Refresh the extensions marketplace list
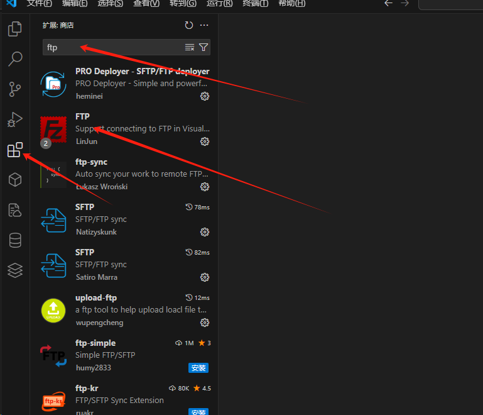This screenshot has width=483, height=415. (189, 25)
